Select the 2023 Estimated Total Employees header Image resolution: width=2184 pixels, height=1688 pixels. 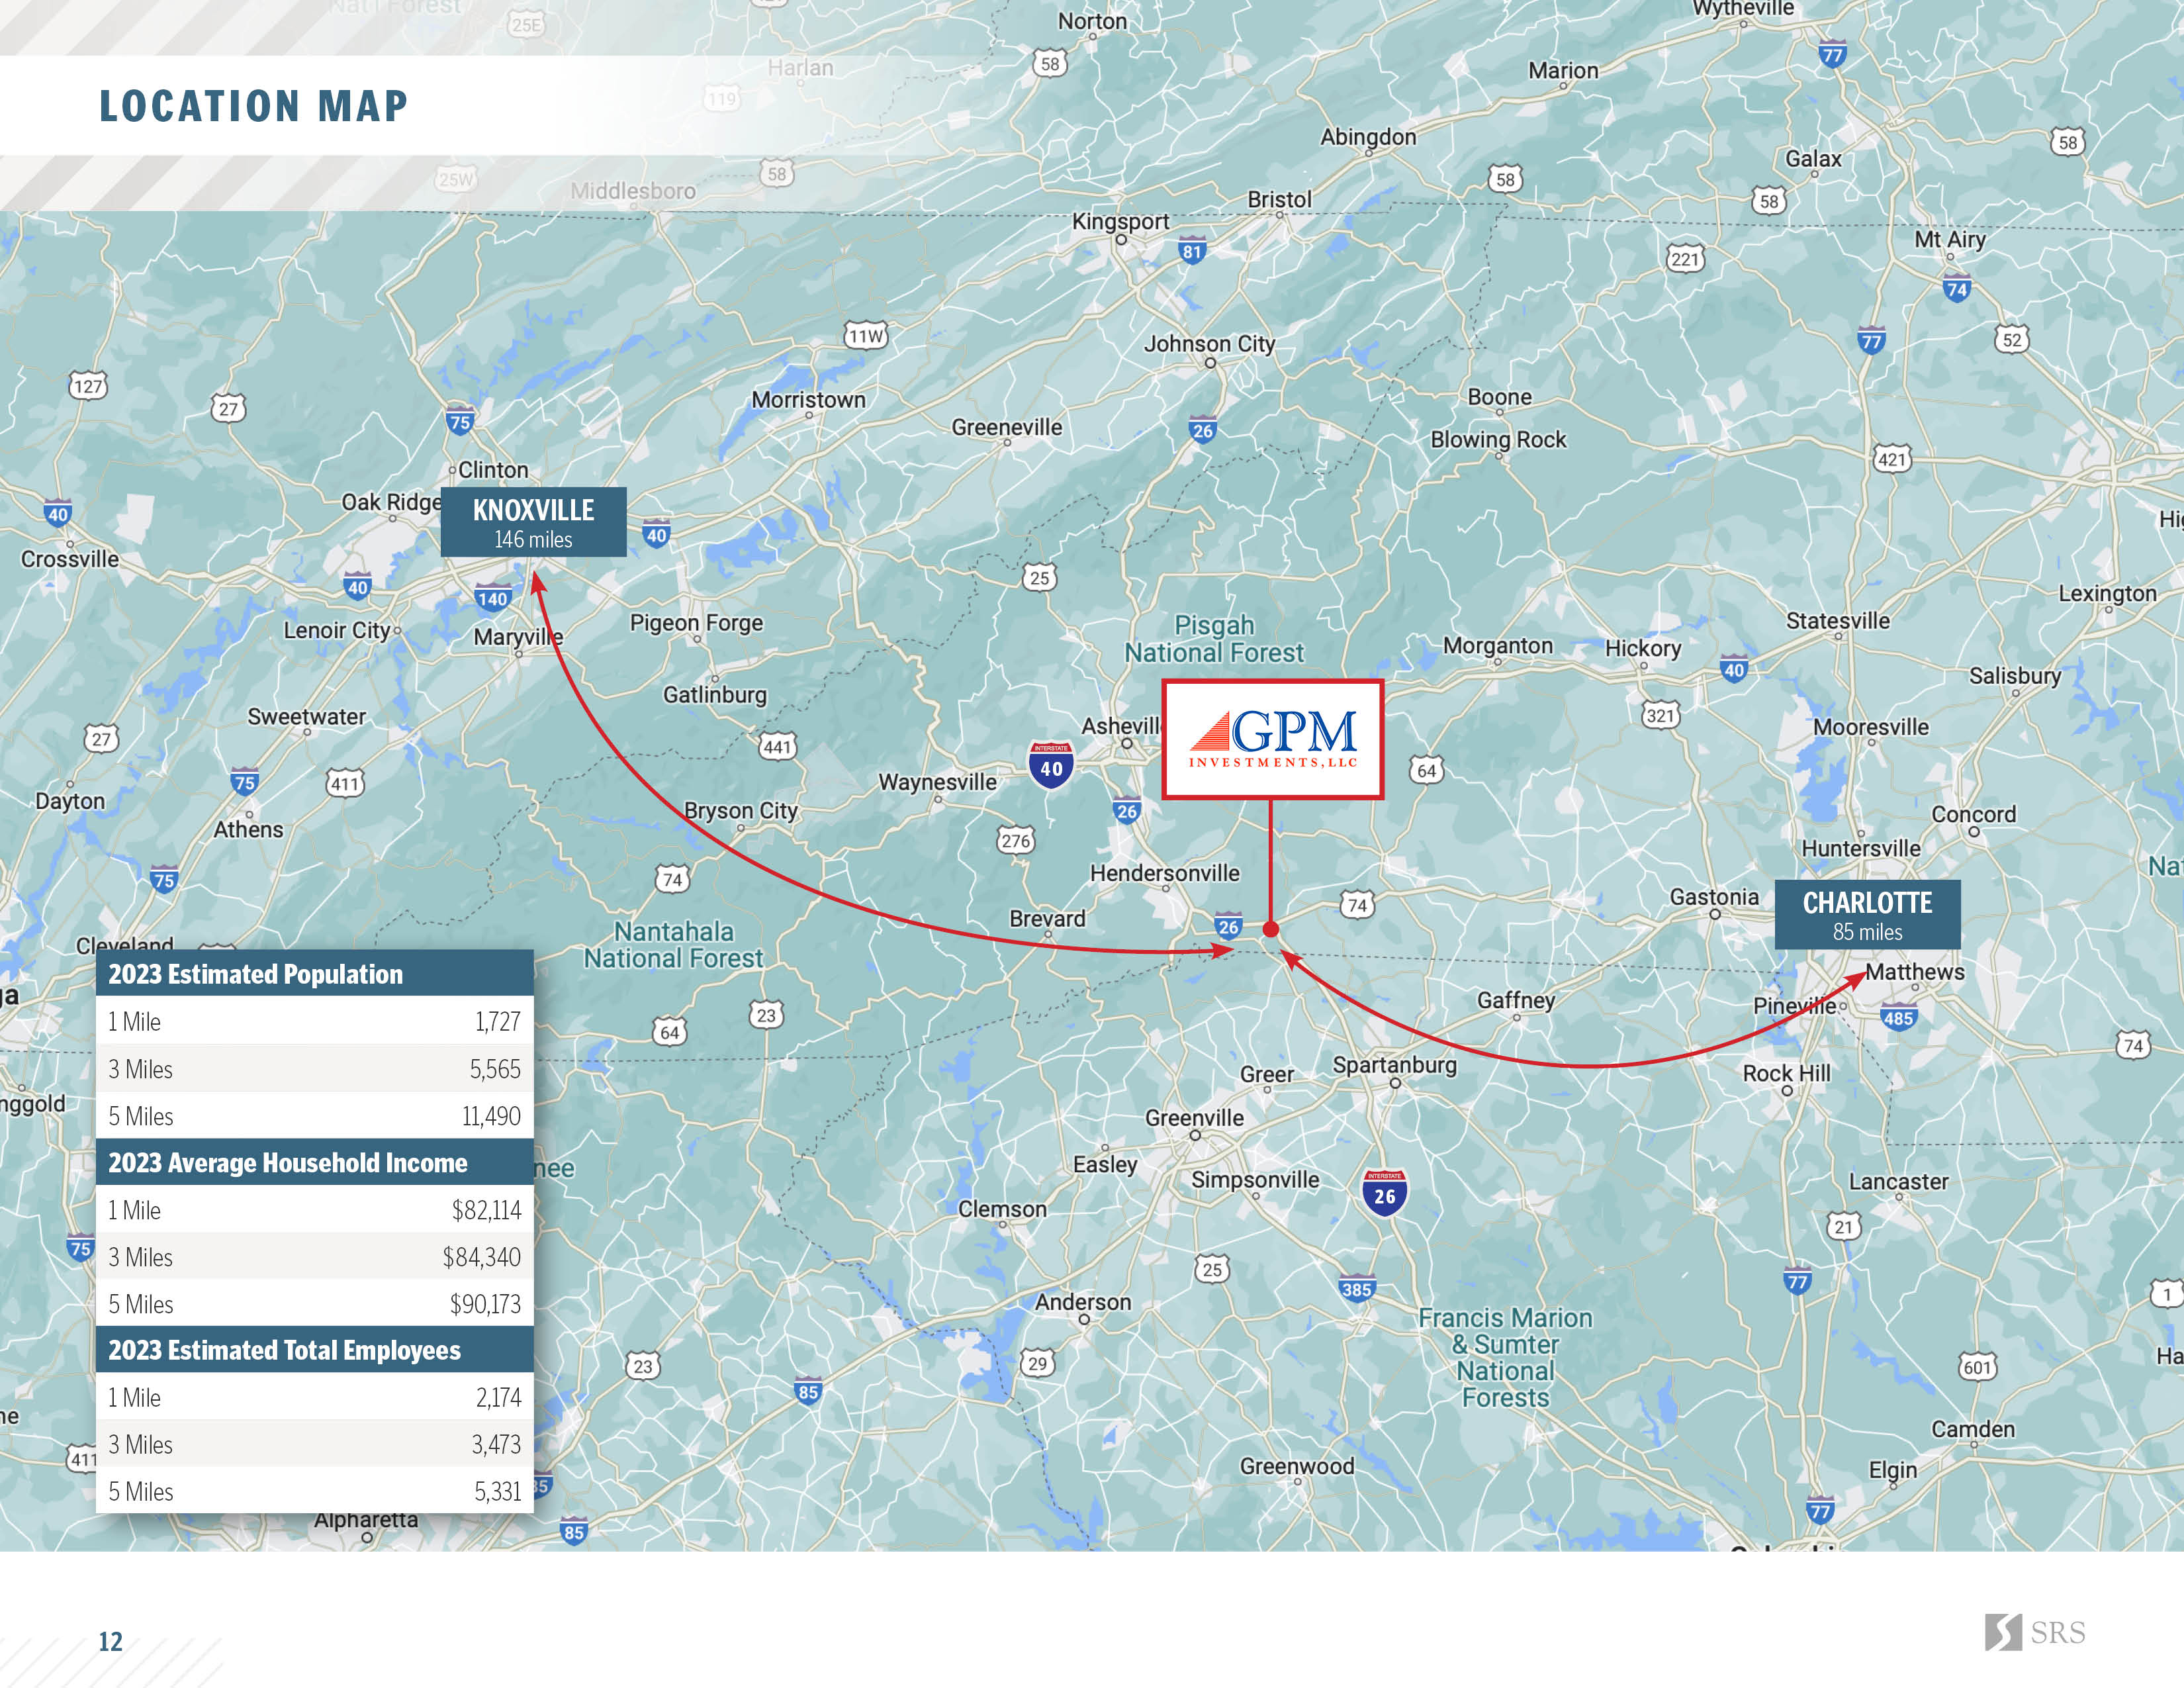pyautogui.click(x=315, y=1350)
